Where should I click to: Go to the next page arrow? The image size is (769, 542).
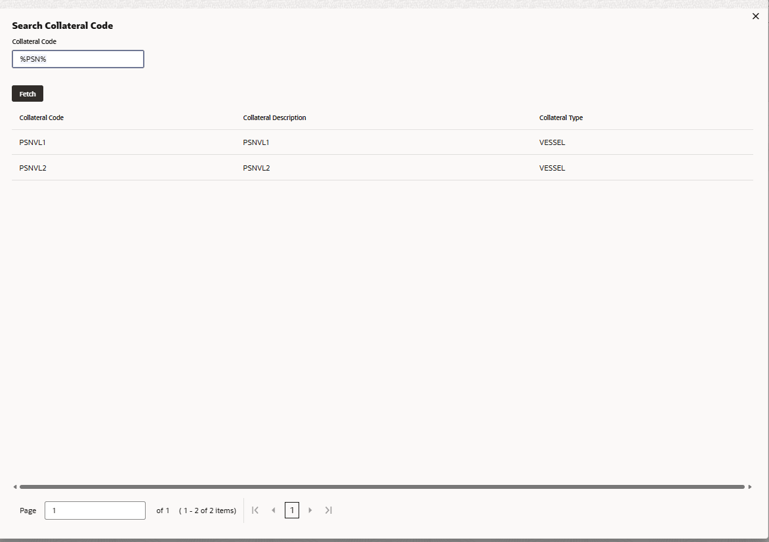[310, 510]
